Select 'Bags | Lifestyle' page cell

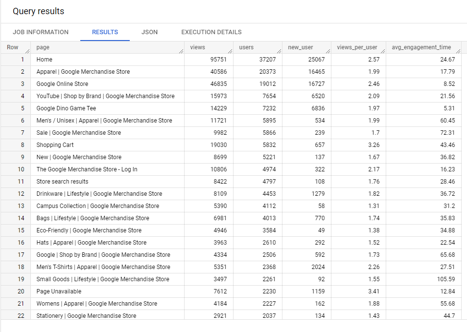click(x=108, y=218)
